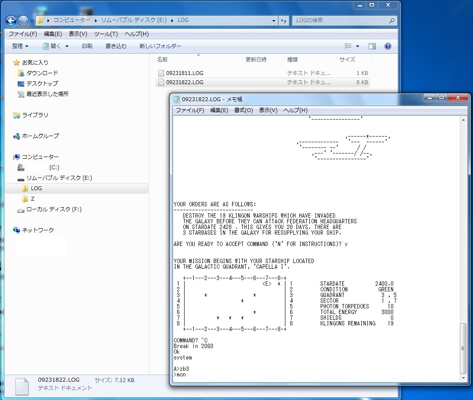Open Explorer ファイル(F) menu

tap(23, 34)
